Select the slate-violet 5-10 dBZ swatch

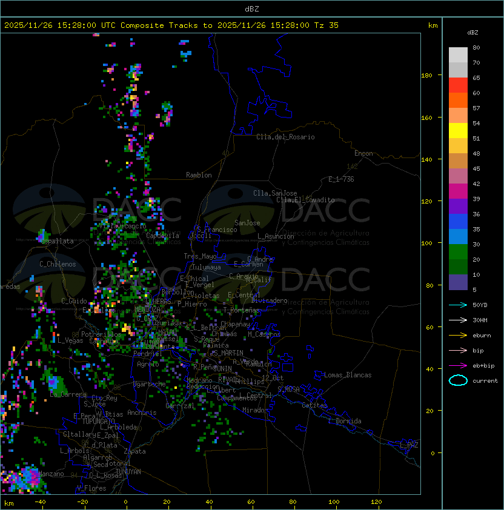[x=458, y=282]
